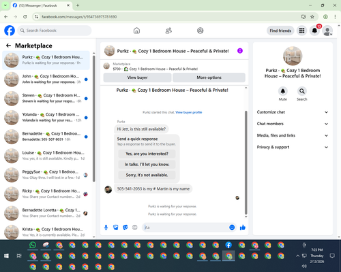Viewport: 341px width, 272px height.
Task: Open Yolanda's conversation
Action: [46, 118]
